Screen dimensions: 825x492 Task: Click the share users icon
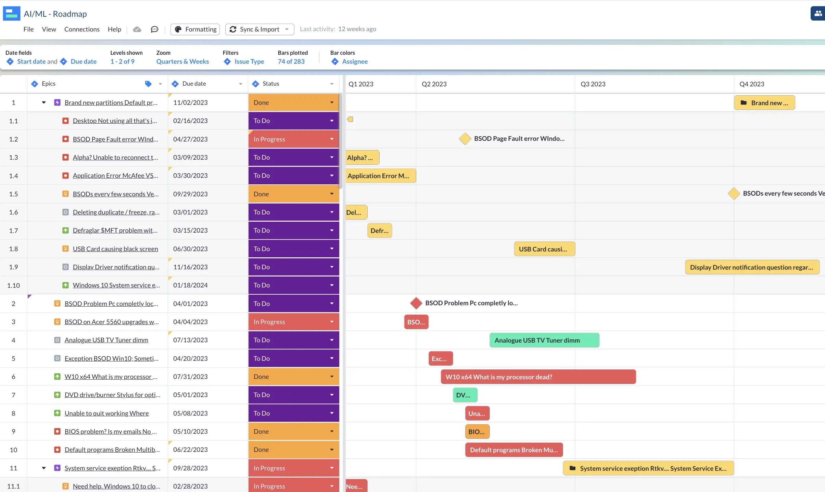pos(818,14)
